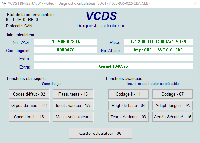Click the status text IC=1 TE=0 RE=0
Image resolution: width=200 pixels, height=143 pixels.
pyautogui.click(x=22, y=20)
